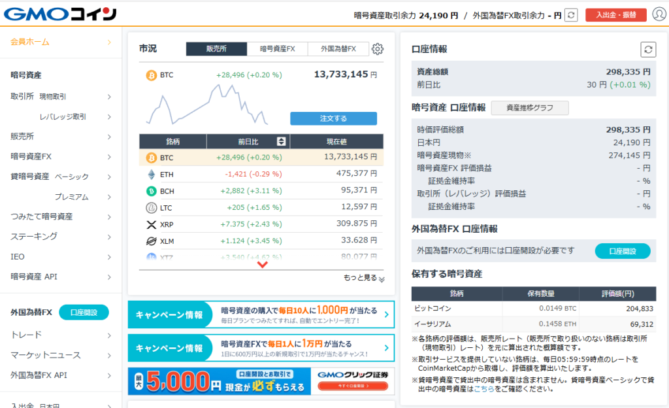The height and width of the screenshot is (408, 669).
Task: Follow the こちら link in the notes
Action: [484, 388]
